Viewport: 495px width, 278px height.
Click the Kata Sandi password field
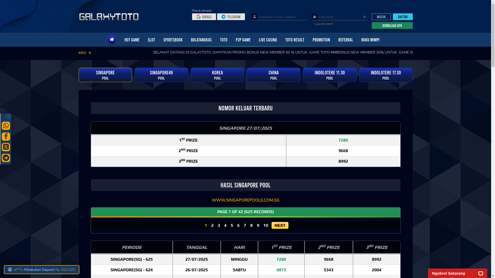340,17
